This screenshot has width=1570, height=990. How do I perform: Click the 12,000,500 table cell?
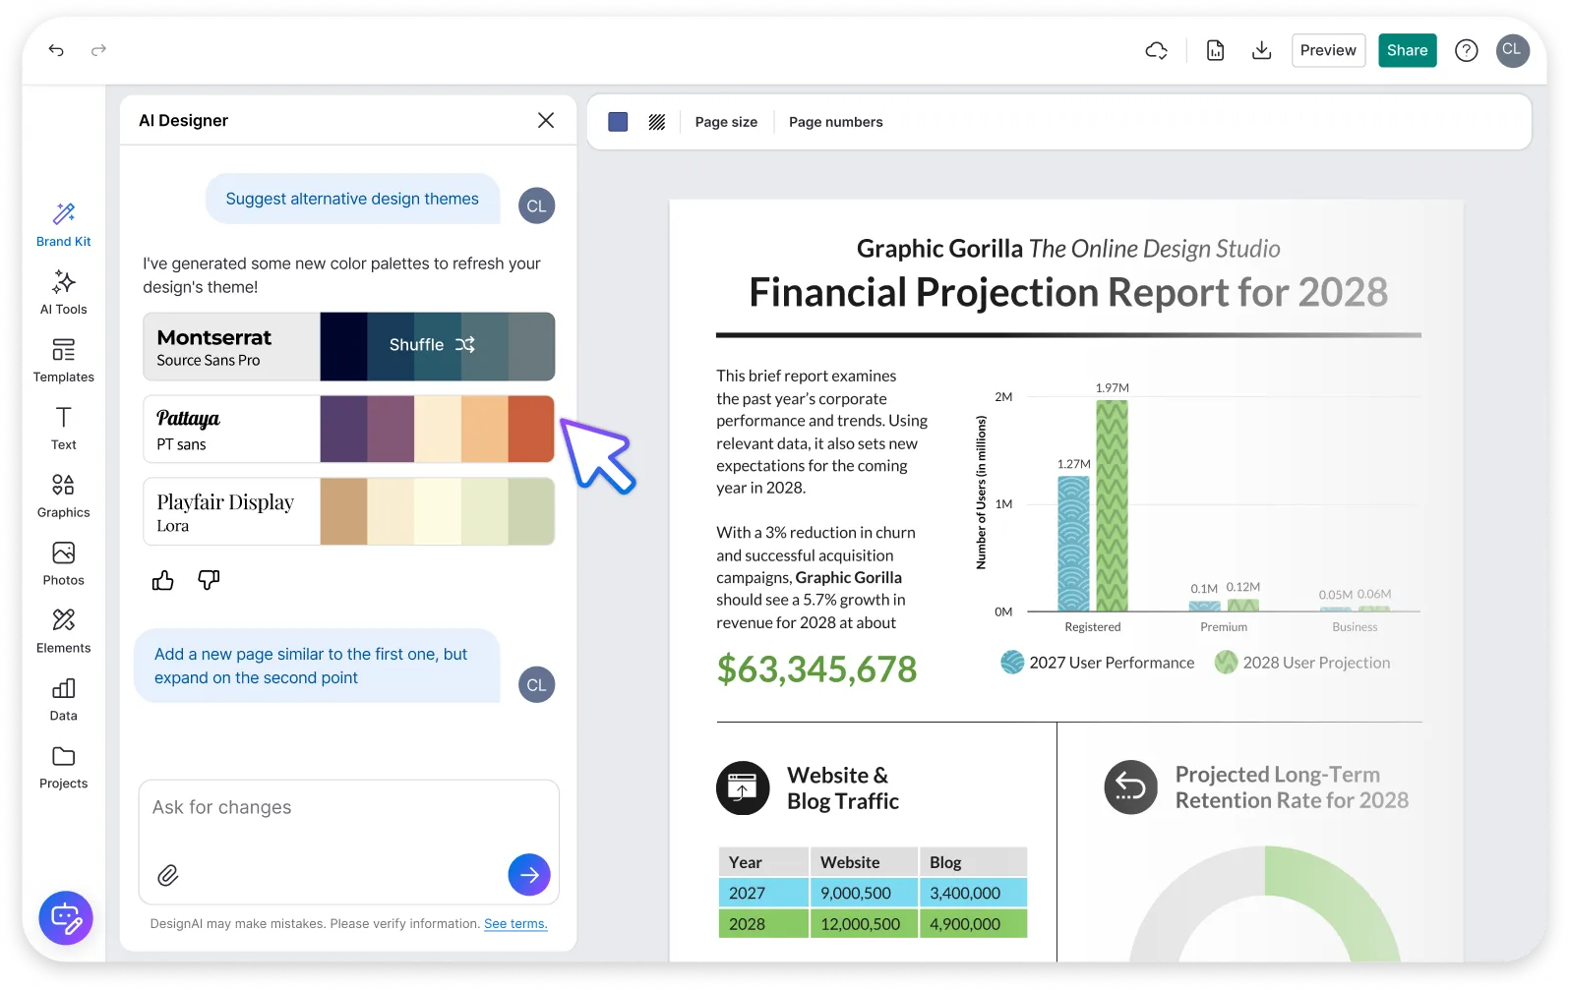click(x=864, y=924)
